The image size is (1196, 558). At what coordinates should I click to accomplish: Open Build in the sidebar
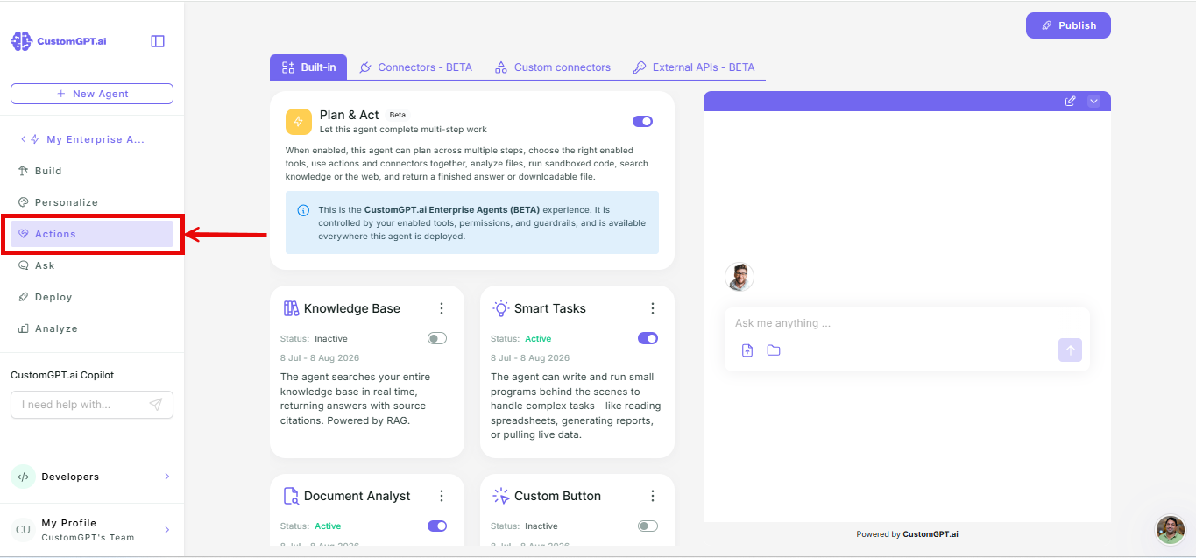(x=92, y=171)
